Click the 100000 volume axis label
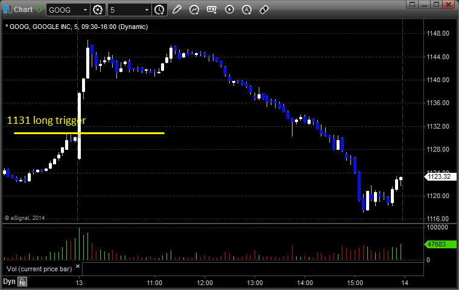 437,227
